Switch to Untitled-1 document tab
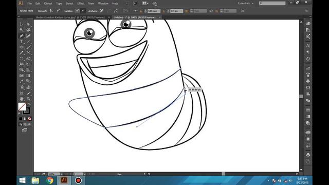The image size is (329, 185). (134, 17)
